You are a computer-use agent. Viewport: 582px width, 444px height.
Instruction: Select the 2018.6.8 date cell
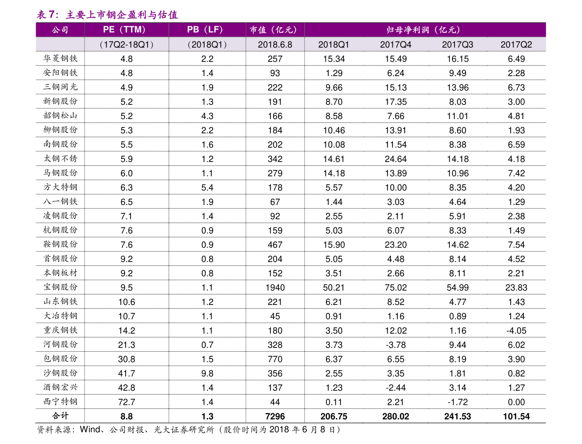(x=275, y=44)
